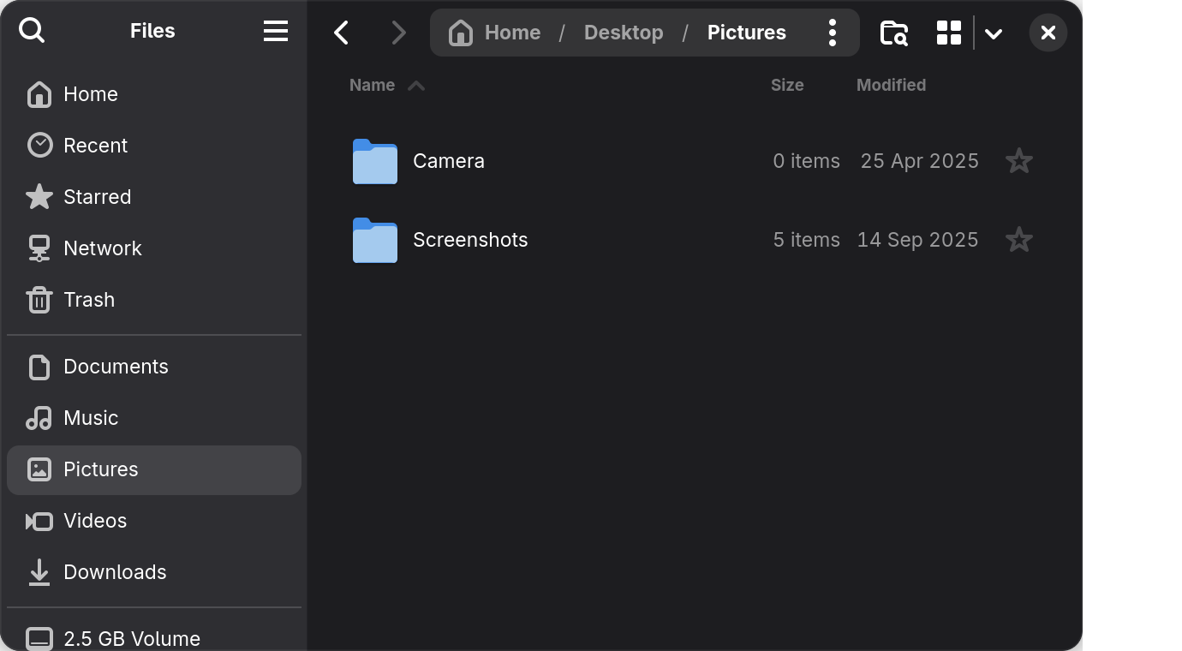Go back with the left arrow

click(342, 33)
